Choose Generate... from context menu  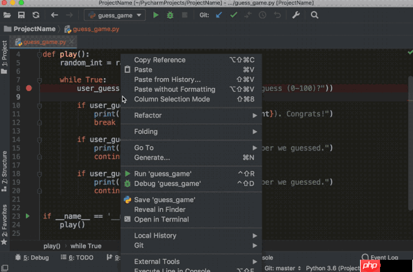click(191, 158)
